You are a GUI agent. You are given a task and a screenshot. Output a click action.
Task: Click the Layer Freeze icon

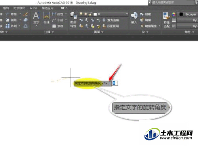93,20
